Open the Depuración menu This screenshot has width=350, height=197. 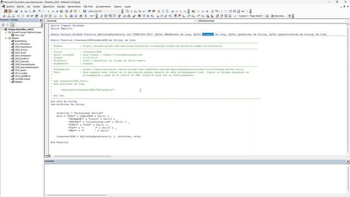click(49, 7)
